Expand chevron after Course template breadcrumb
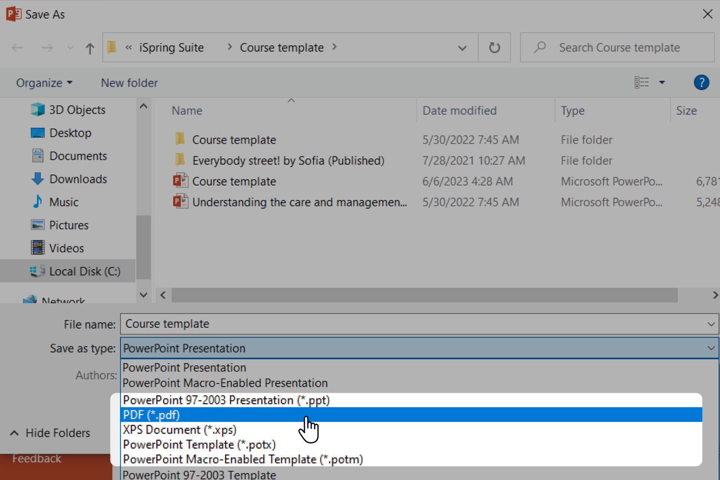This screenshot has width=720, height=480. 335,47
